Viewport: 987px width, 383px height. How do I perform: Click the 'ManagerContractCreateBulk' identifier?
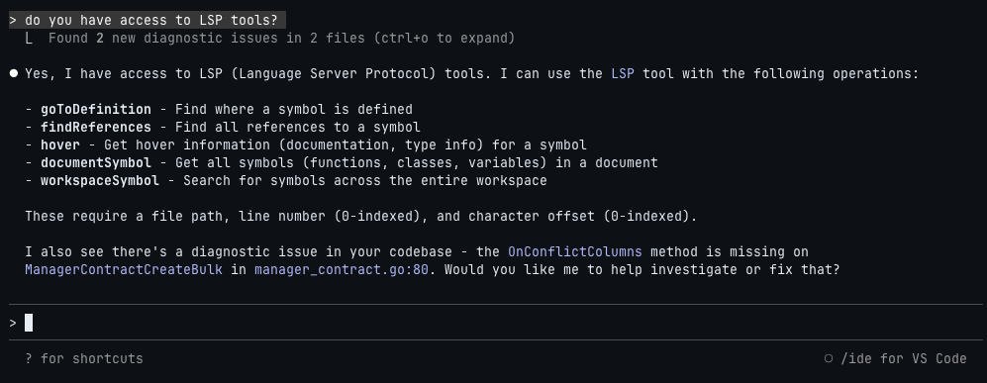click(x=124, y=270)
